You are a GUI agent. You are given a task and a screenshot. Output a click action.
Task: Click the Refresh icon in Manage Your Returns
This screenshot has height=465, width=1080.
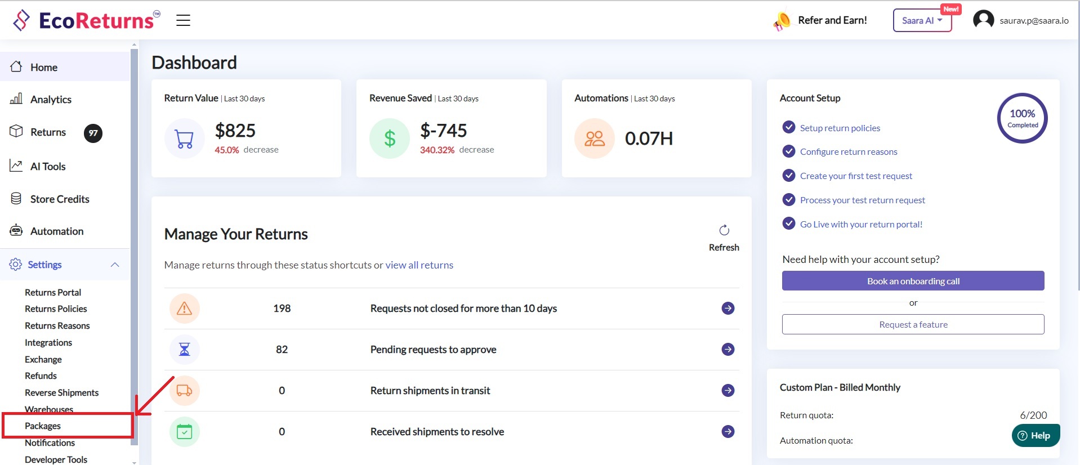(724, 230)
